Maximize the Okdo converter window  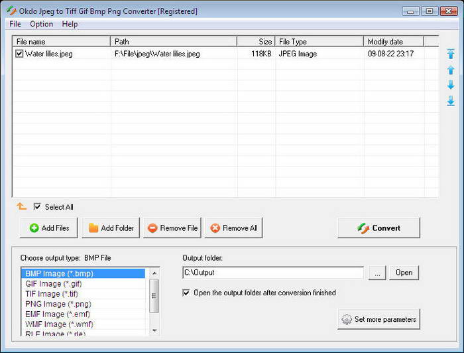pyautogui.click(x=430, y=11)
